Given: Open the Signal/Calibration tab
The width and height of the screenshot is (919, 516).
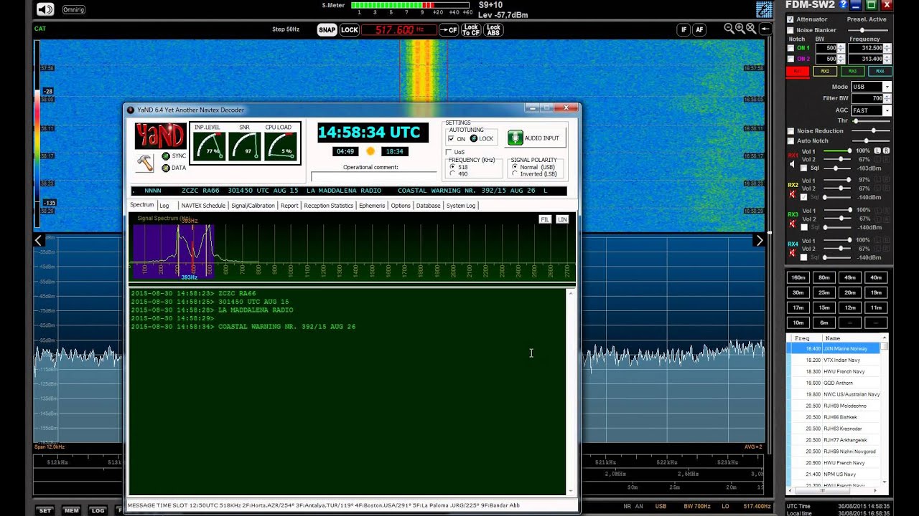Looking at the screenshot, I should (x=253, y=206).
